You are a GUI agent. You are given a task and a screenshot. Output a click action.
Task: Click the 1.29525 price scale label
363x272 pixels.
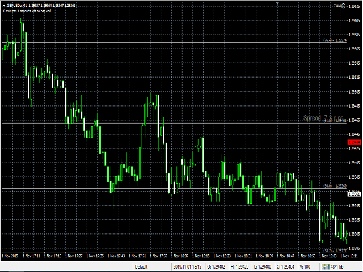pyautogui.click(x=354, y=78)
